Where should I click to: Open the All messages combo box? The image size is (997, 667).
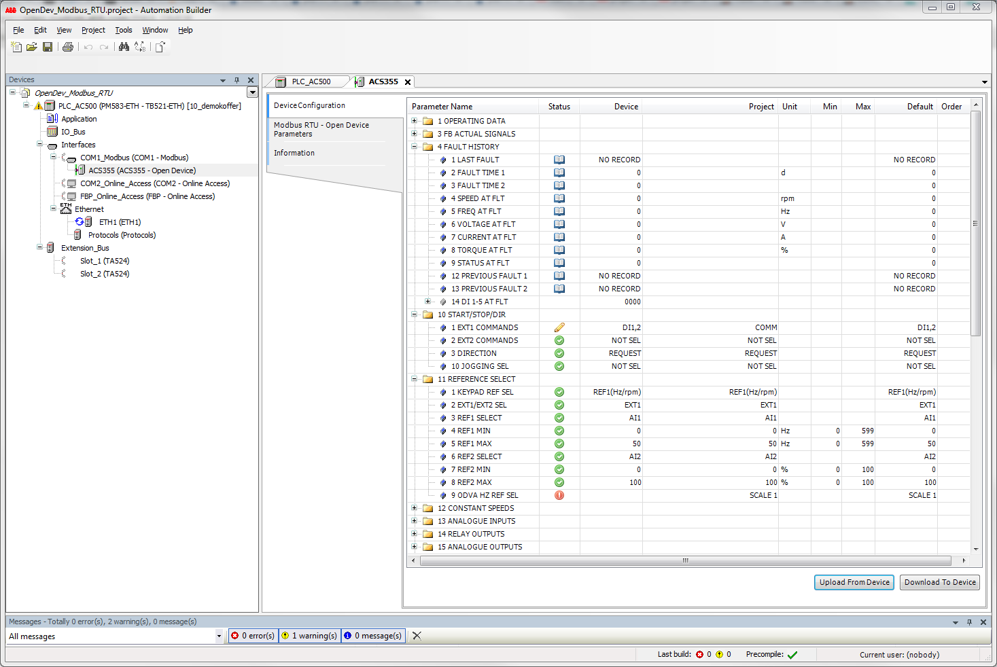tap(115, 636)
